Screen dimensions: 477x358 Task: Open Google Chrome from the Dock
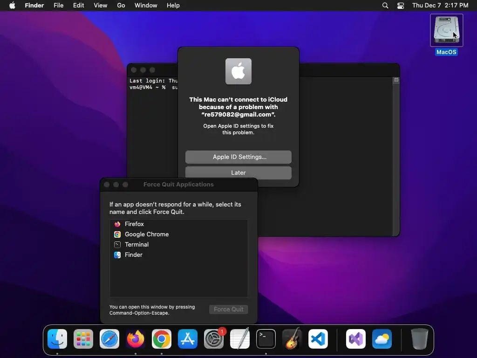[x=162, y=339]
